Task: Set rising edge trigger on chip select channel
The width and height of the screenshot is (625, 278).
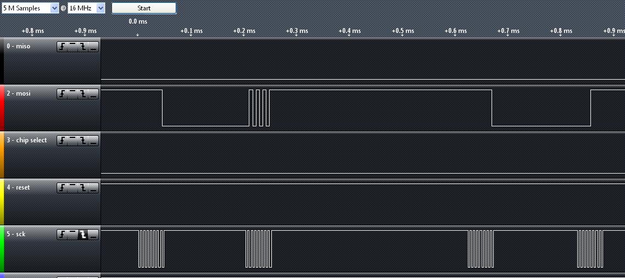Action: coord(62,141)
